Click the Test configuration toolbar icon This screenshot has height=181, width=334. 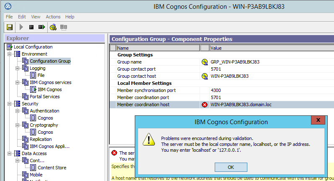point(53,27)
